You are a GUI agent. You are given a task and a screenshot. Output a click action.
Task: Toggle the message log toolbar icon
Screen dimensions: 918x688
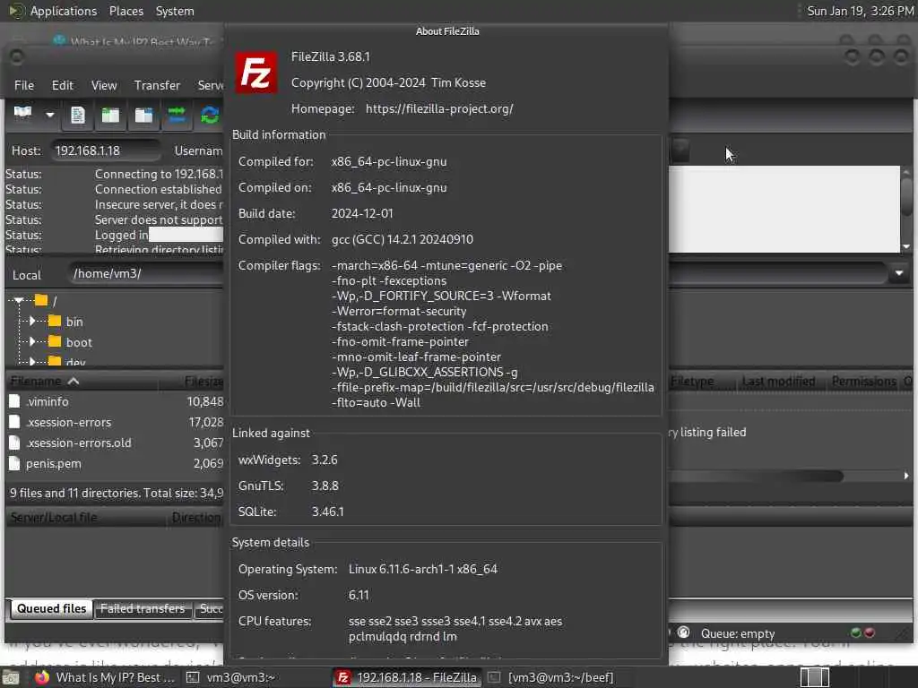(x=78, y=116)
